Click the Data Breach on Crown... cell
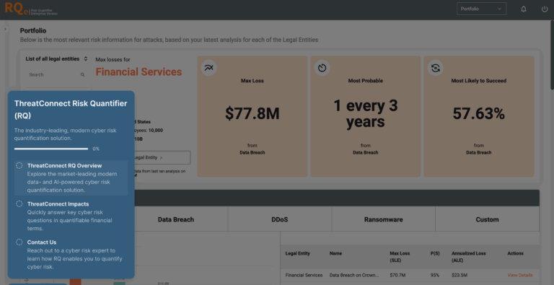This screenshot has height=285, width=554. (354, 275)
